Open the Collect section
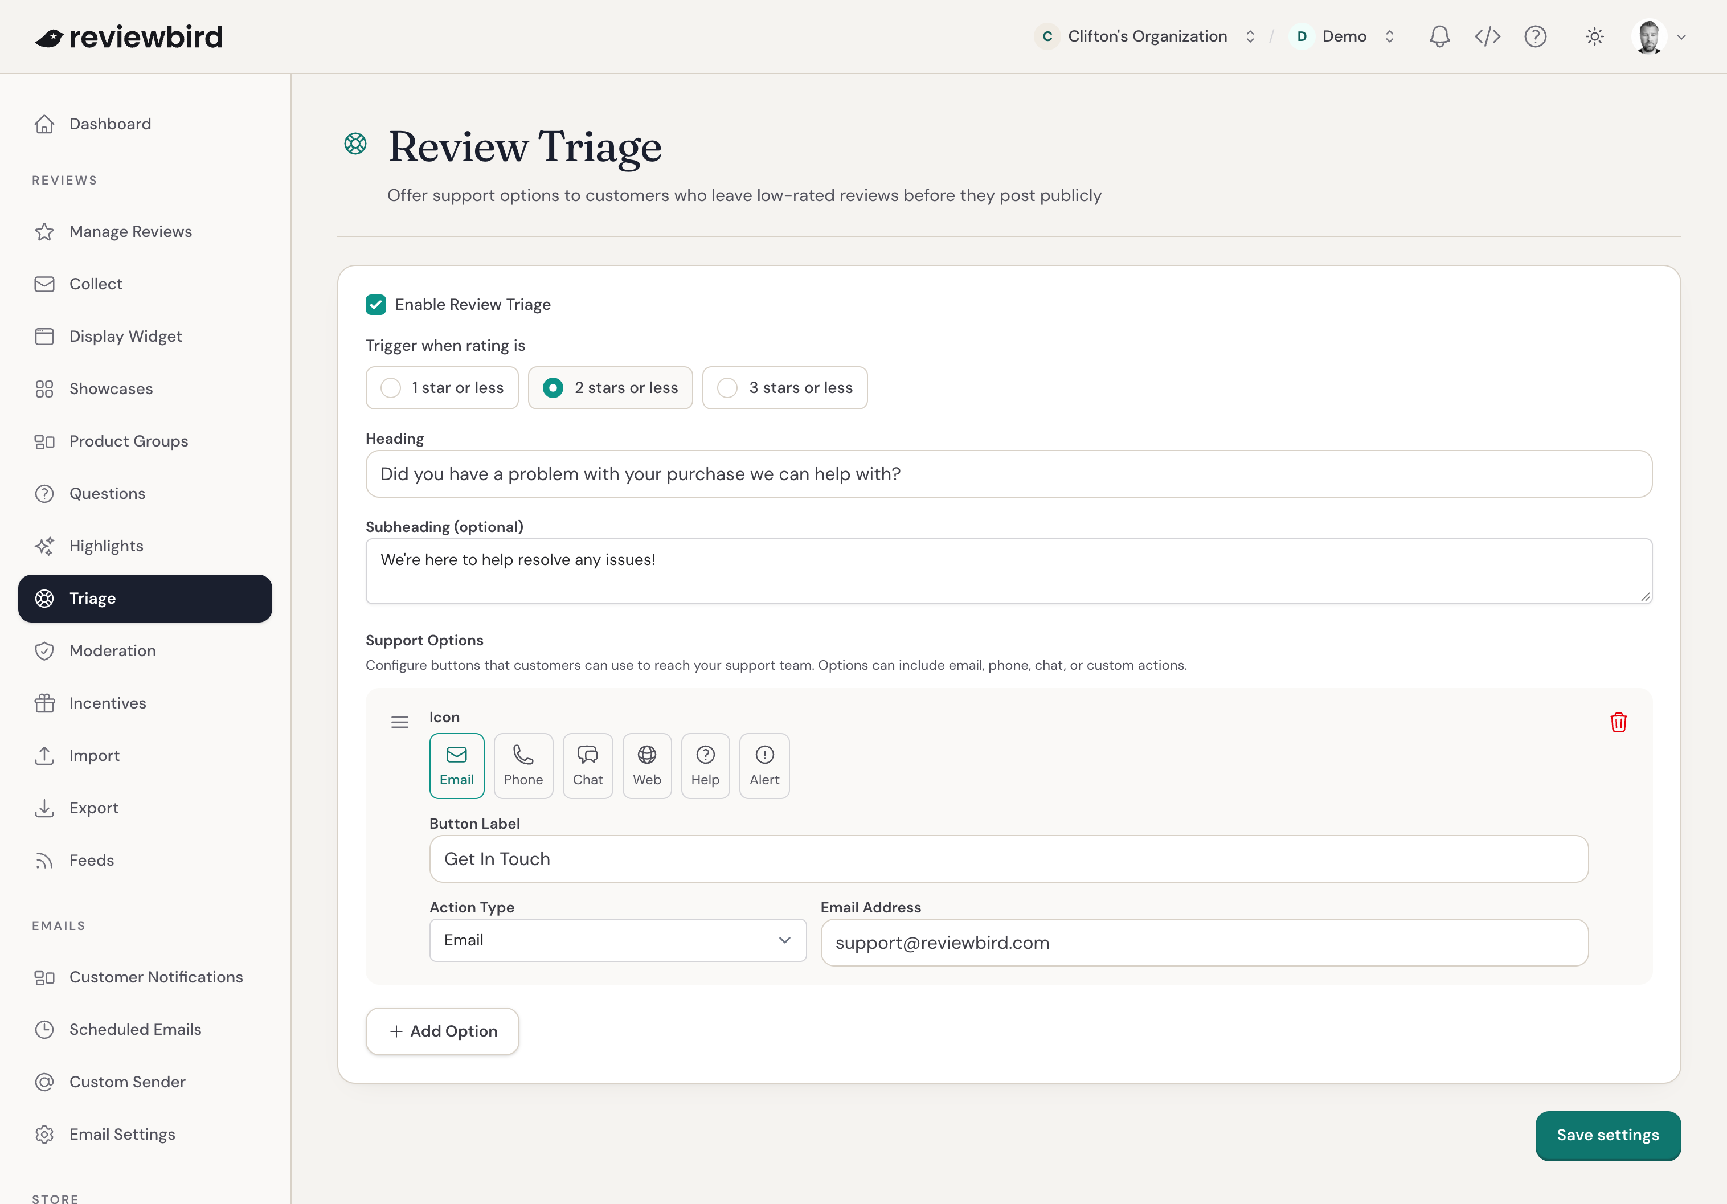This screenshot has width=1727, height=1204. (x=145, y=284)
